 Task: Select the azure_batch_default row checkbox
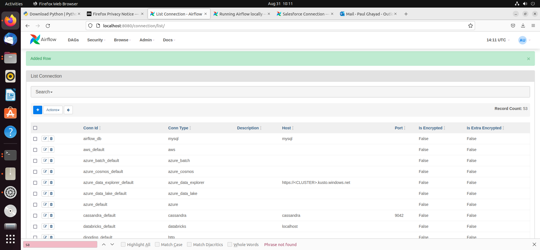pos(35,161)
